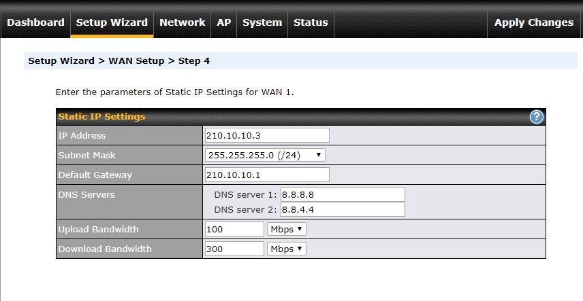
Task: Expand the Subnet Mask dropdown
Action: pos(265,155)
